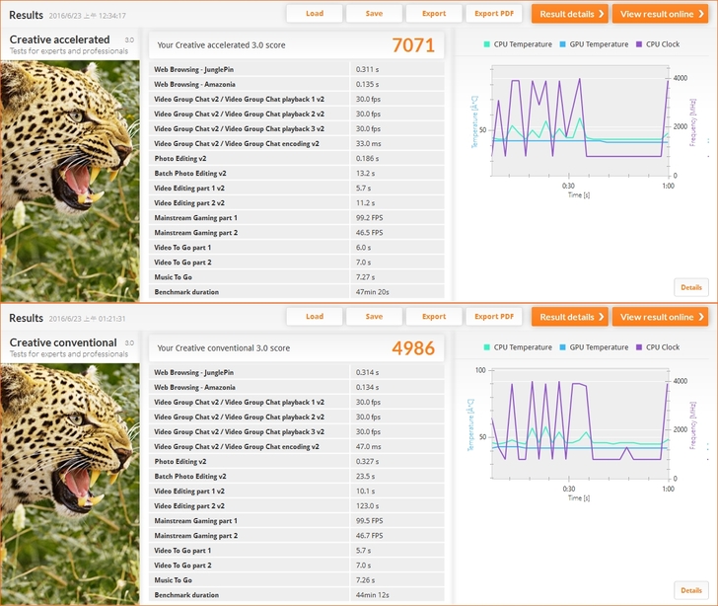Select the 7071 Creative accelerated score

(412, 45)
